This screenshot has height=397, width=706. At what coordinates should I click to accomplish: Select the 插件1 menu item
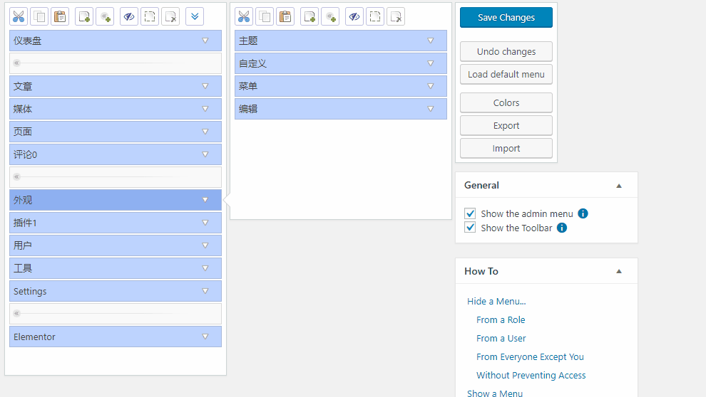tap(100, 223)
